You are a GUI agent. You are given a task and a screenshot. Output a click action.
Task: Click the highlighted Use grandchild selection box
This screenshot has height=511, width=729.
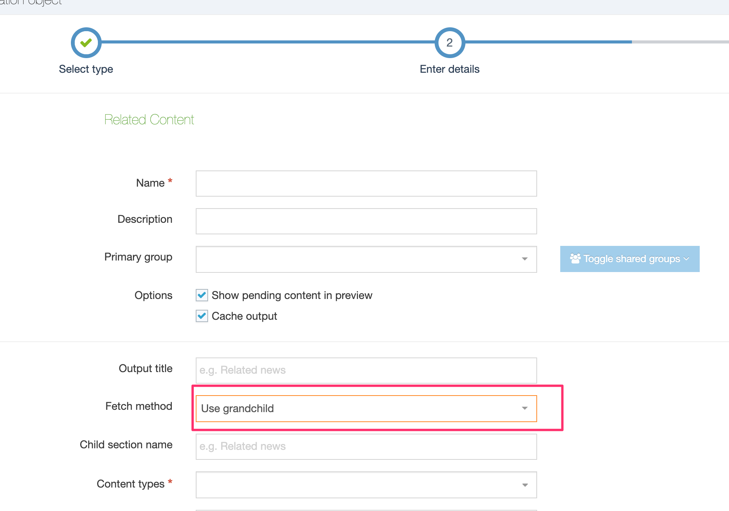[366, 408]
